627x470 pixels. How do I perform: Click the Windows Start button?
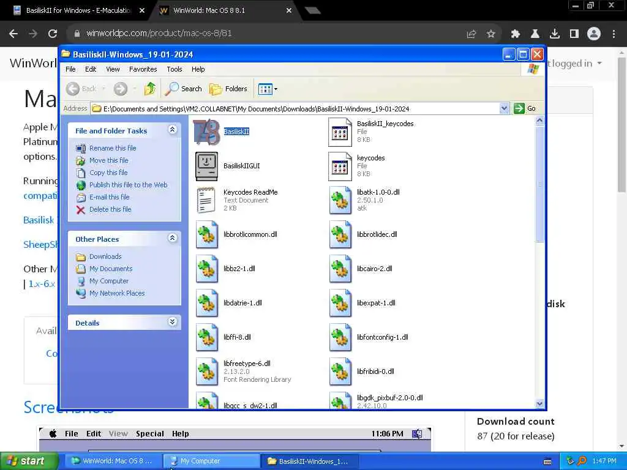(28, 461)
